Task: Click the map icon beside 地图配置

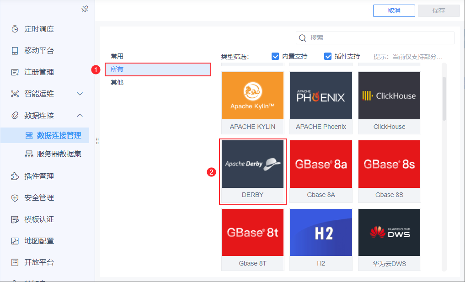Action: pos(15,241)
